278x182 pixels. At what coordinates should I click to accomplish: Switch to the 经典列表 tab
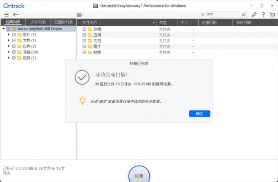13,22
